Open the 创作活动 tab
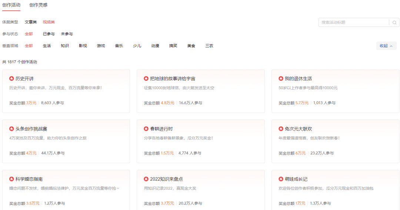The image size is (400, 210). pyautogui.click(x=11, y=5)
